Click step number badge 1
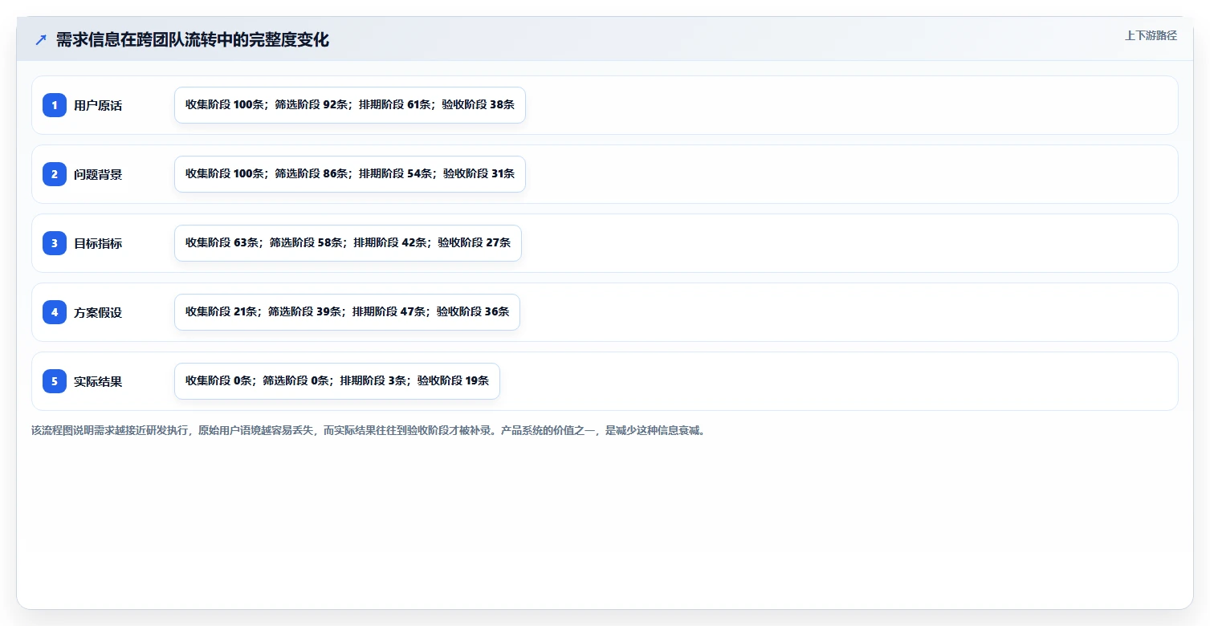1210x626 pixels. pyautogui.click(x=55, y=105)
